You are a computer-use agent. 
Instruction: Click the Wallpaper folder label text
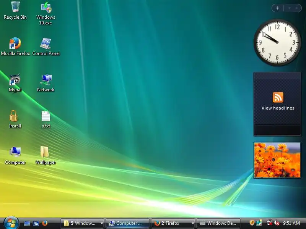point(46,162)
